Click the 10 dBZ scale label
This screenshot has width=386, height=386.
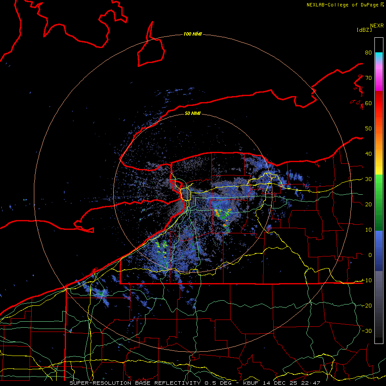(368, 230)
